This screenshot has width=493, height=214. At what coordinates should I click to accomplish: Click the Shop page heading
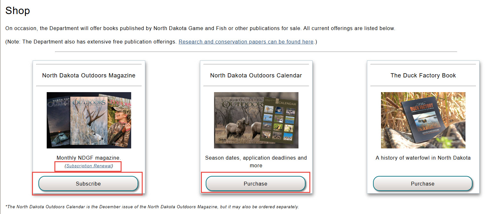[x=18, y=11]
